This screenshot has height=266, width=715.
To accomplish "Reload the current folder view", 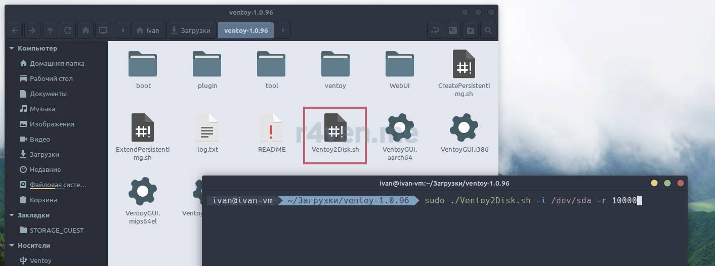I will tap(67, 30).
